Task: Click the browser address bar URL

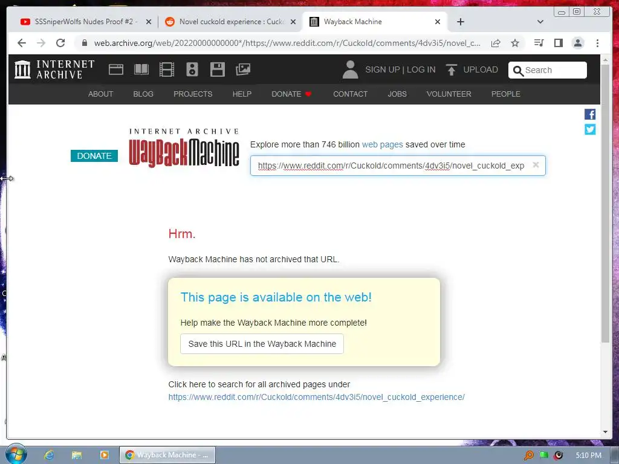Action: coord(287,43)
